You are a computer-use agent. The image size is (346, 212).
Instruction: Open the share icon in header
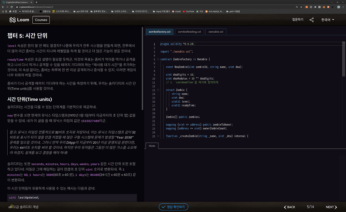pyautogui.click(x=312, y=20)
